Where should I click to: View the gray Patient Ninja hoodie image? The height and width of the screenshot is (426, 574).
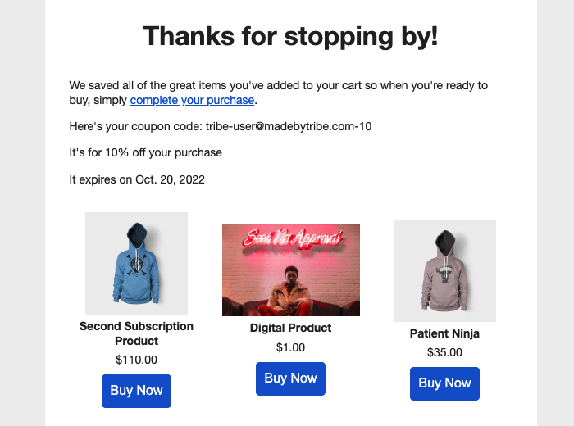(x=444, y=270)
